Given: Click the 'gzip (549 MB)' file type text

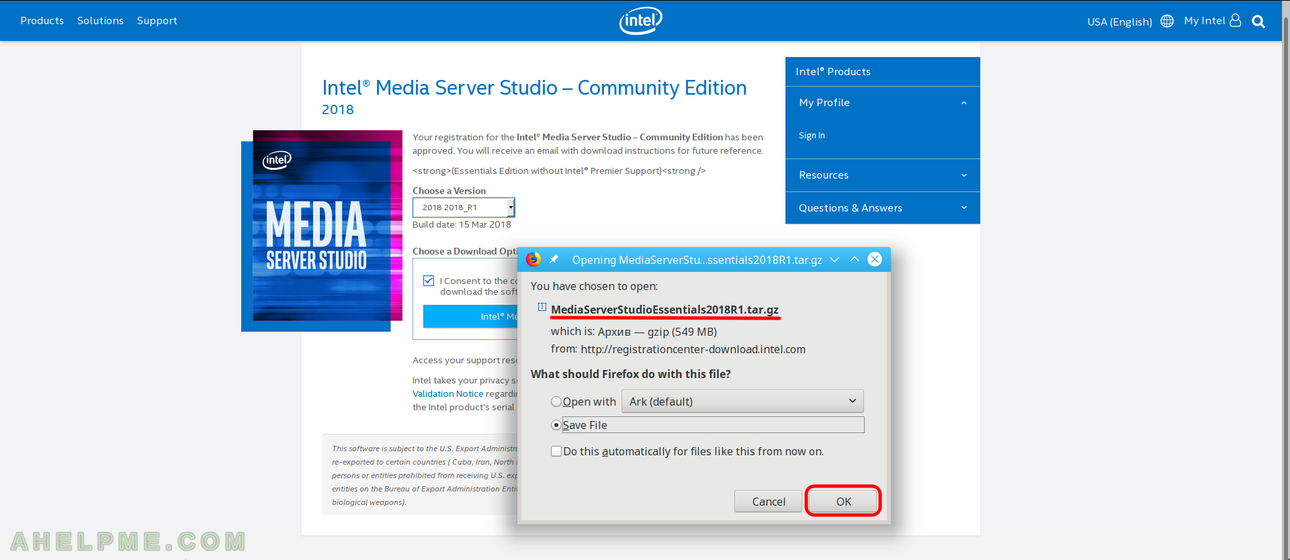Looking at the screenshot, I should coord(682,332).
